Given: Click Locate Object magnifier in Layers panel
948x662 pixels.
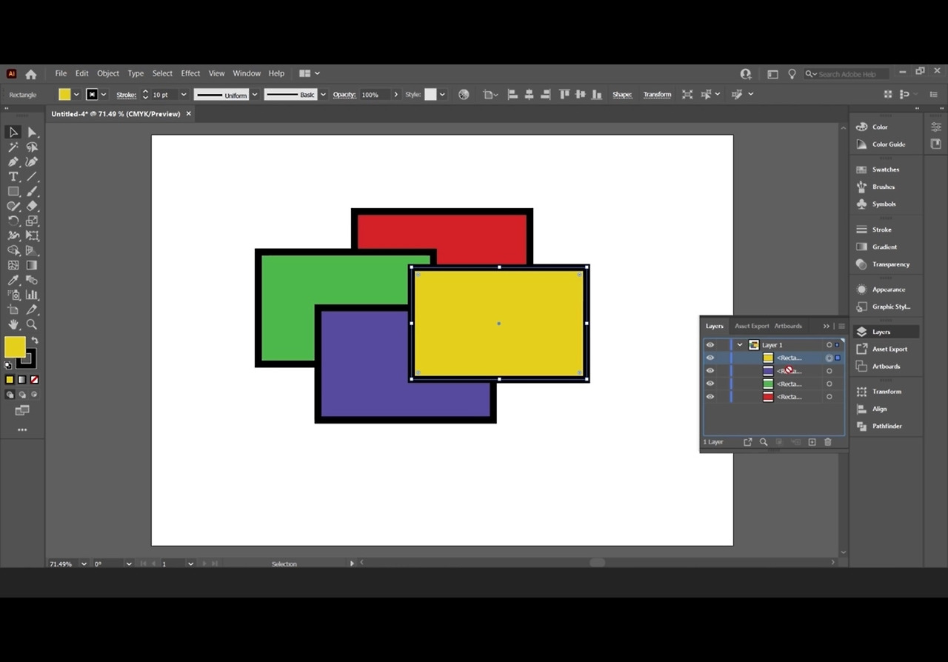Looking at the screenshot, I should tap(764, 442).
